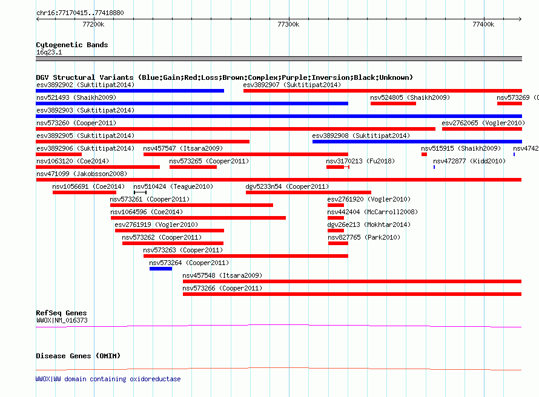Click nsv515915 (Shaikh2009) label
This screenshot has width=539, height=397.
pos(461,148)
